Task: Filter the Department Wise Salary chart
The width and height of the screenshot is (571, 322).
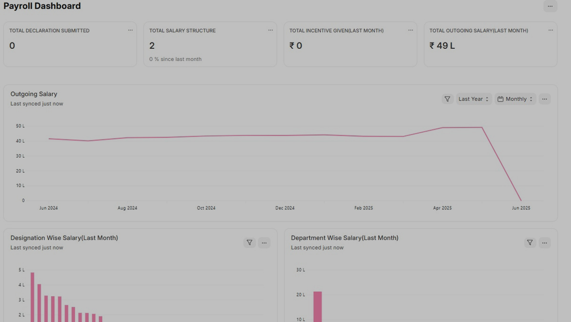Action: [x=530, y=242]
